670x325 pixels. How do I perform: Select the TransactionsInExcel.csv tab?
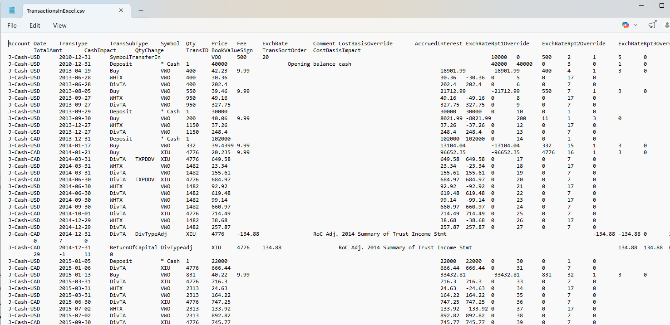[x=55, y=10]
